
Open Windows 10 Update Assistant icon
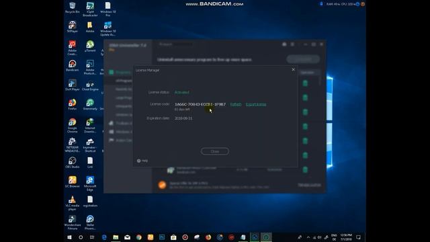107,28
